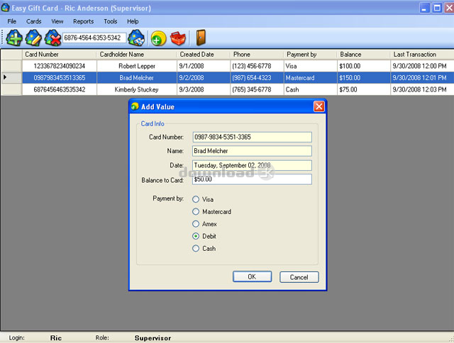
Task: Click the toolbar card number search field
Action: point(94,38)
